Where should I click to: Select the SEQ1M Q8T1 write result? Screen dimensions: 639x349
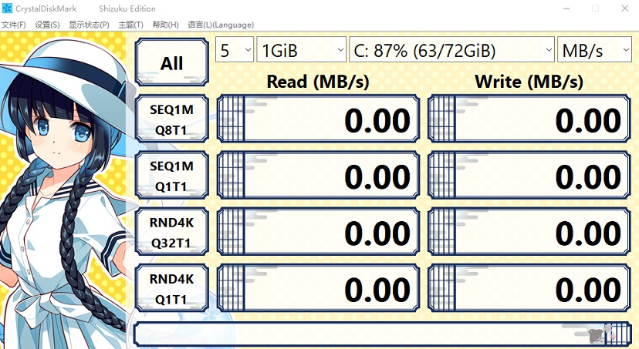point(529,119)
